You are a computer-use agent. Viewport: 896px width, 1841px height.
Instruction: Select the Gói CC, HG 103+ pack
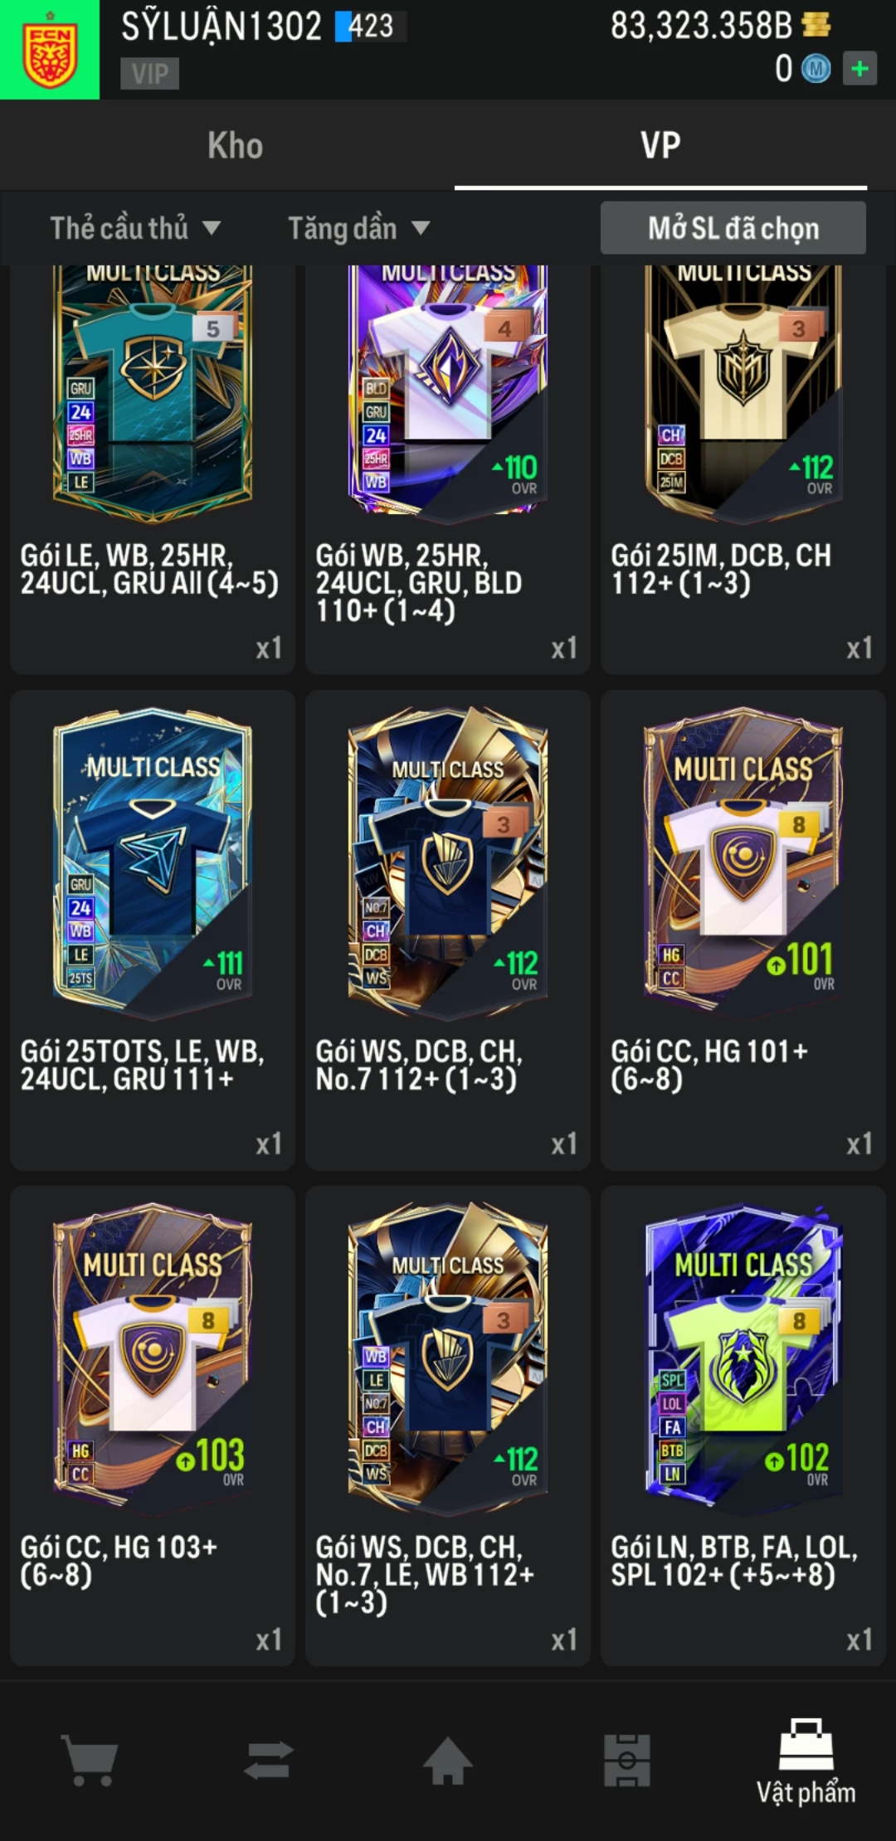[x=153, y=1426]
